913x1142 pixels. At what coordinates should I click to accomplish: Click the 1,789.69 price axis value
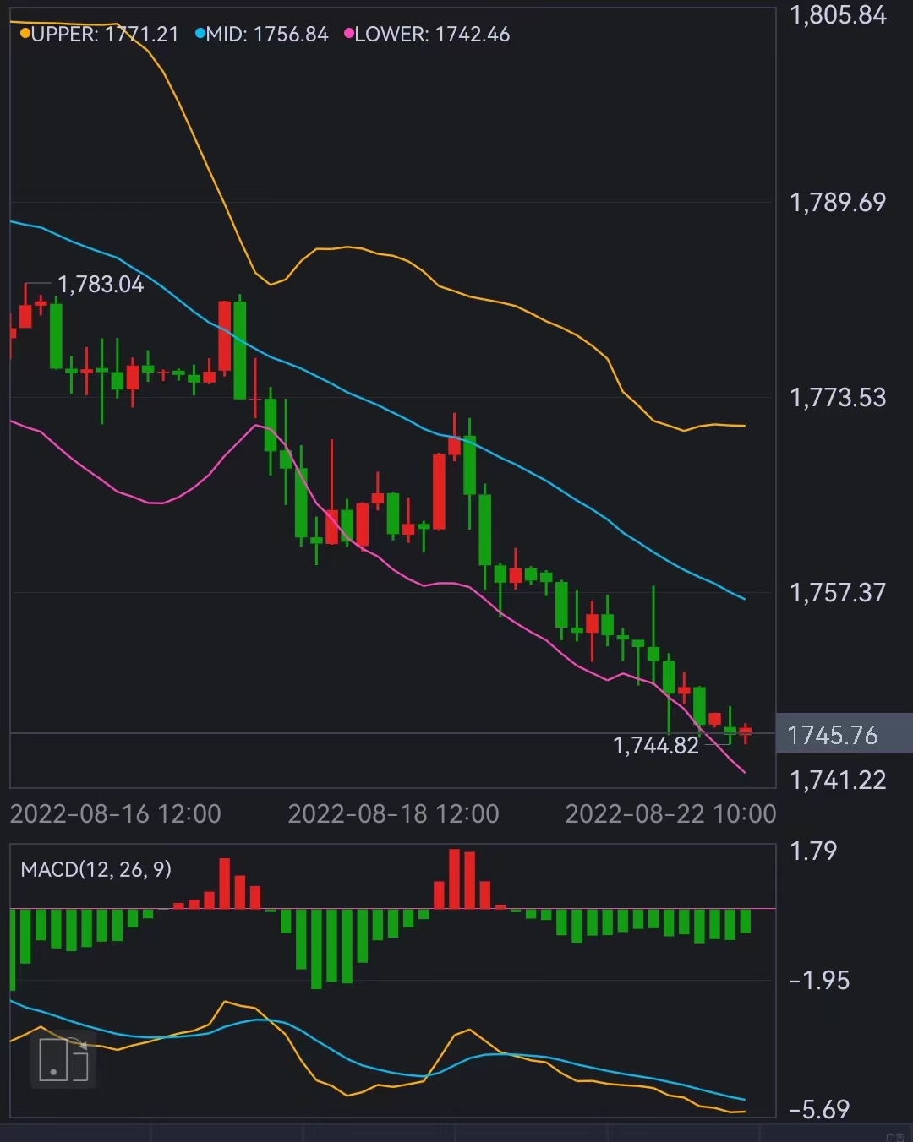838,203
